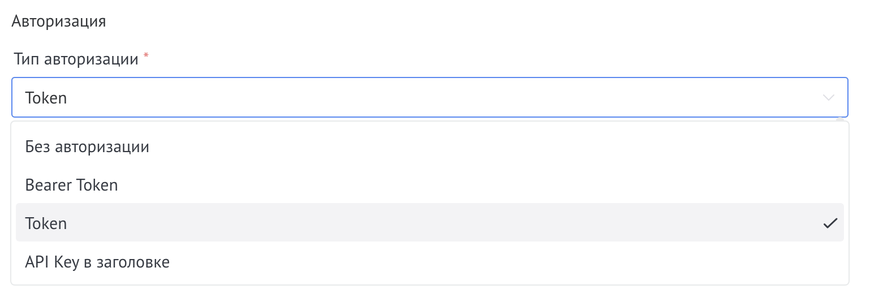Click the "Авторизация" section heading

tap(59, 21)
